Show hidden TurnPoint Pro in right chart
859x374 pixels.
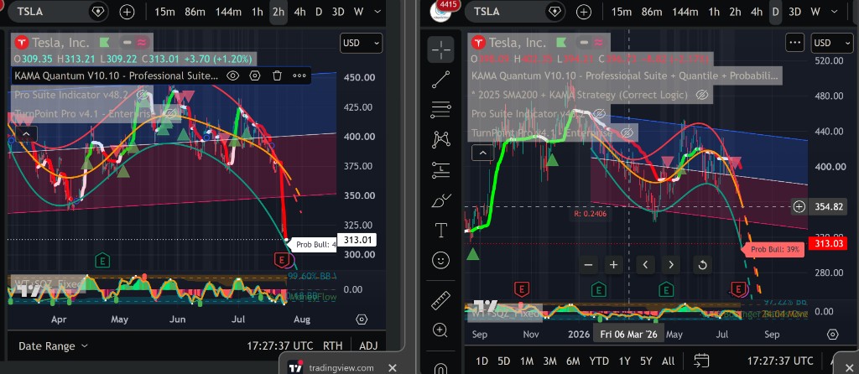pyautogui.click(x=627, y=132)
